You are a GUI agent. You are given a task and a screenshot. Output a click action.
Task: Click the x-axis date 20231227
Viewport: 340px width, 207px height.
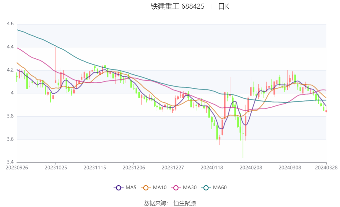click(173, 168)
